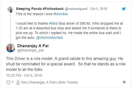Click the thread connector line below avatar
The width and height of the screenshot is (133, 90).
10,28
